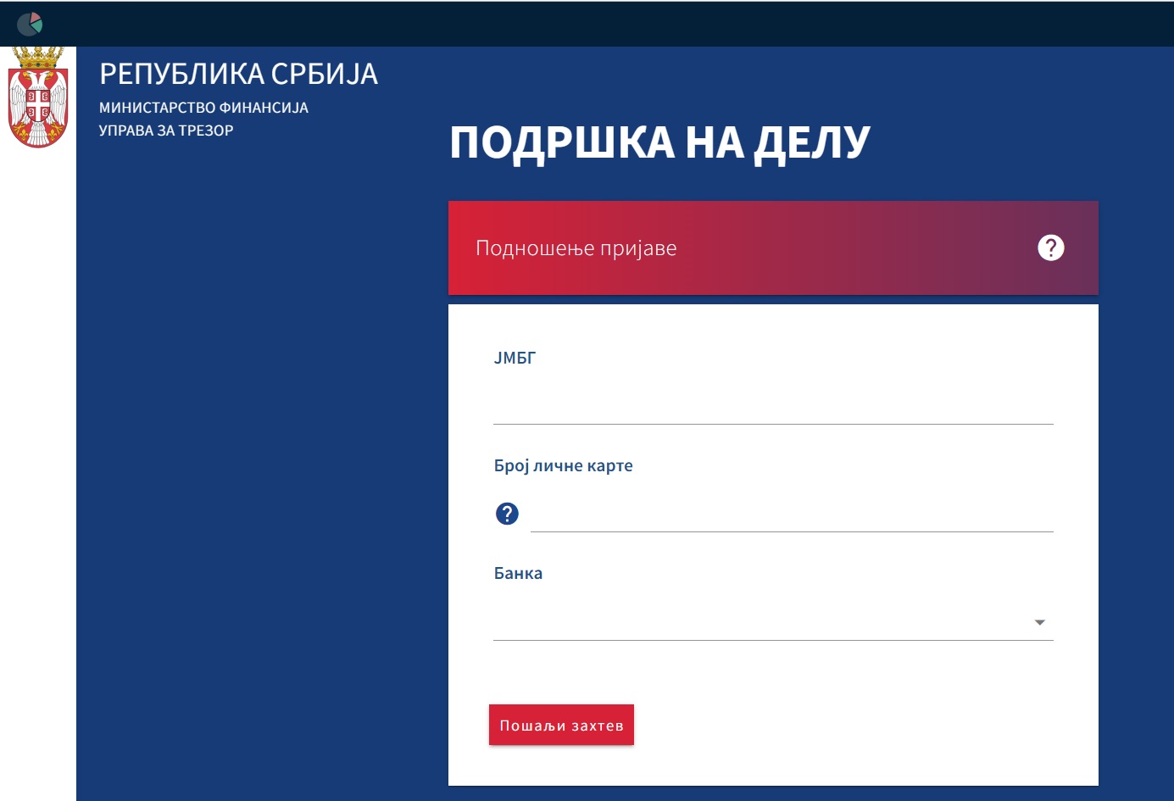
Task: Click the Број личне карте label
Action: pyautogui.click(x=564, y=465)
